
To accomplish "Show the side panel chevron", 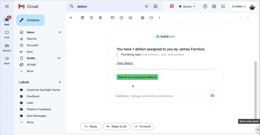I will pos(258,130).
